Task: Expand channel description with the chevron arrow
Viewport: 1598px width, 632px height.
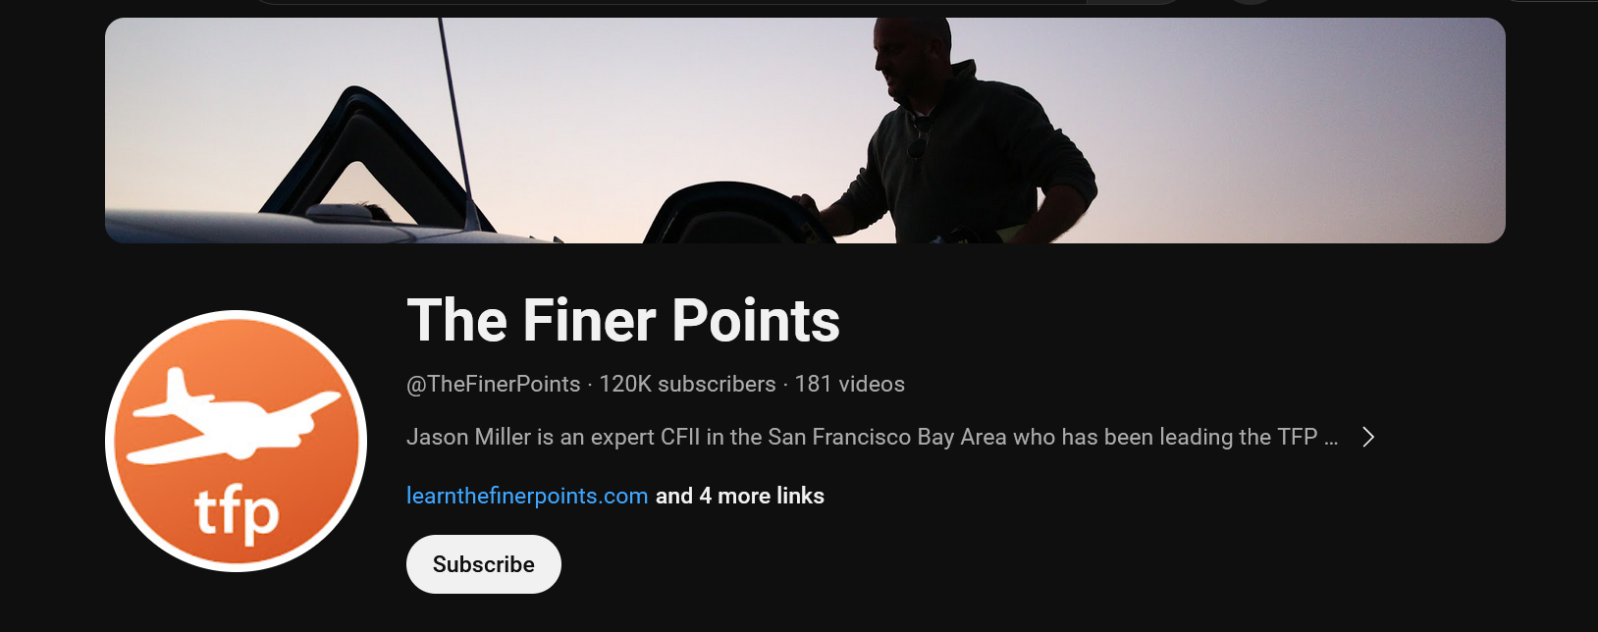Action: [1368, 437]
